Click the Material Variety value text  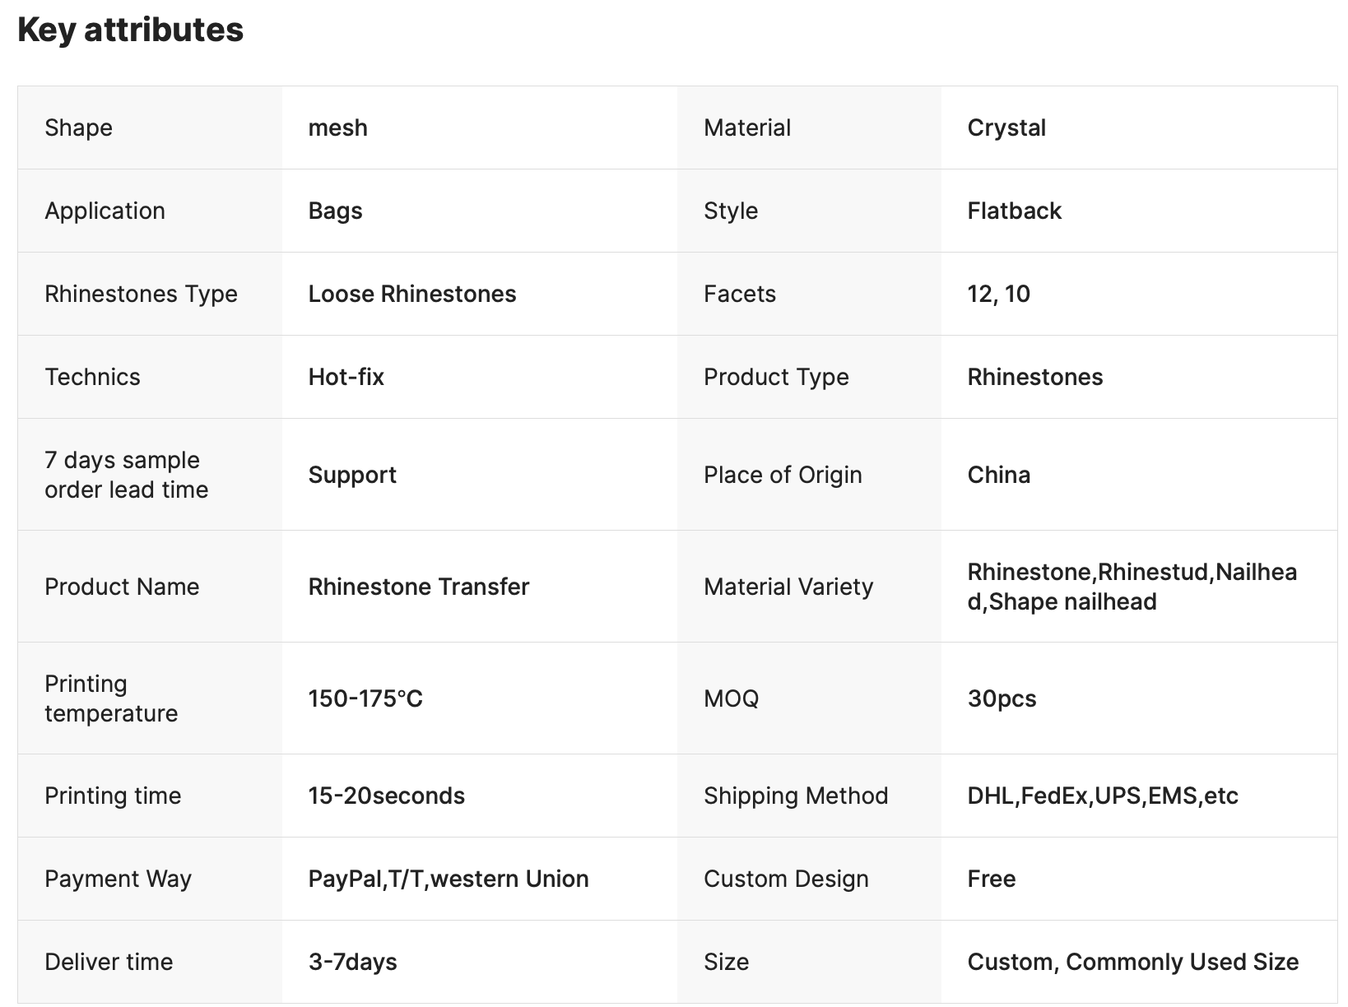pos(1132,587)
